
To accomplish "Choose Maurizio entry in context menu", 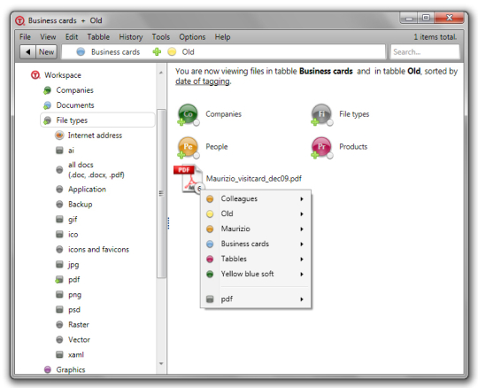I will tap(256, 229).
